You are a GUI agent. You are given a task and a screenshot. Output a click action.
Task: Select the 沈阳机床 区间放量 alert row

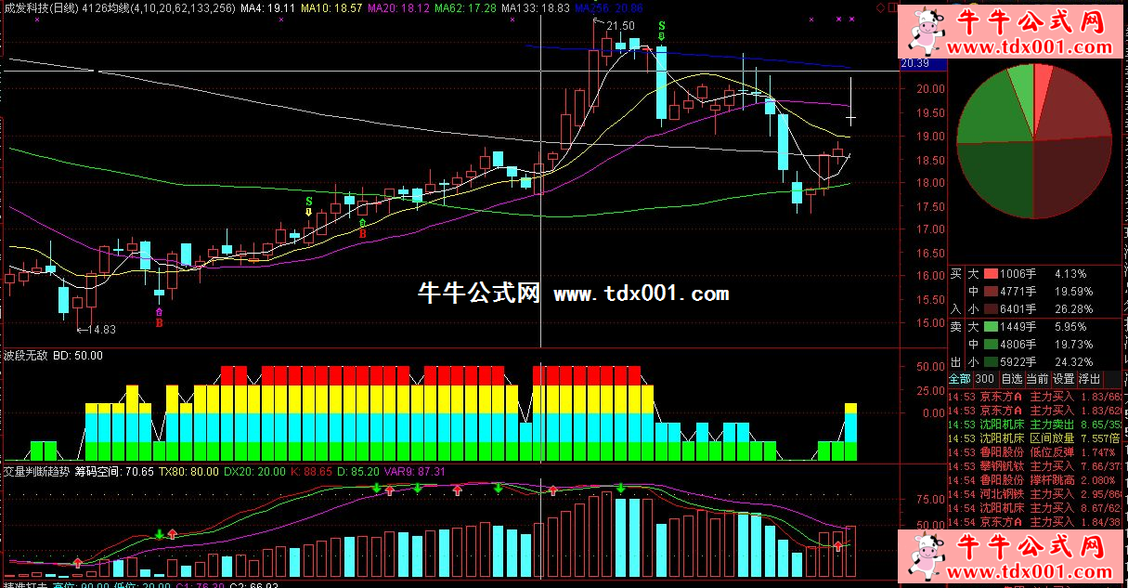(x=1037, y=438)
